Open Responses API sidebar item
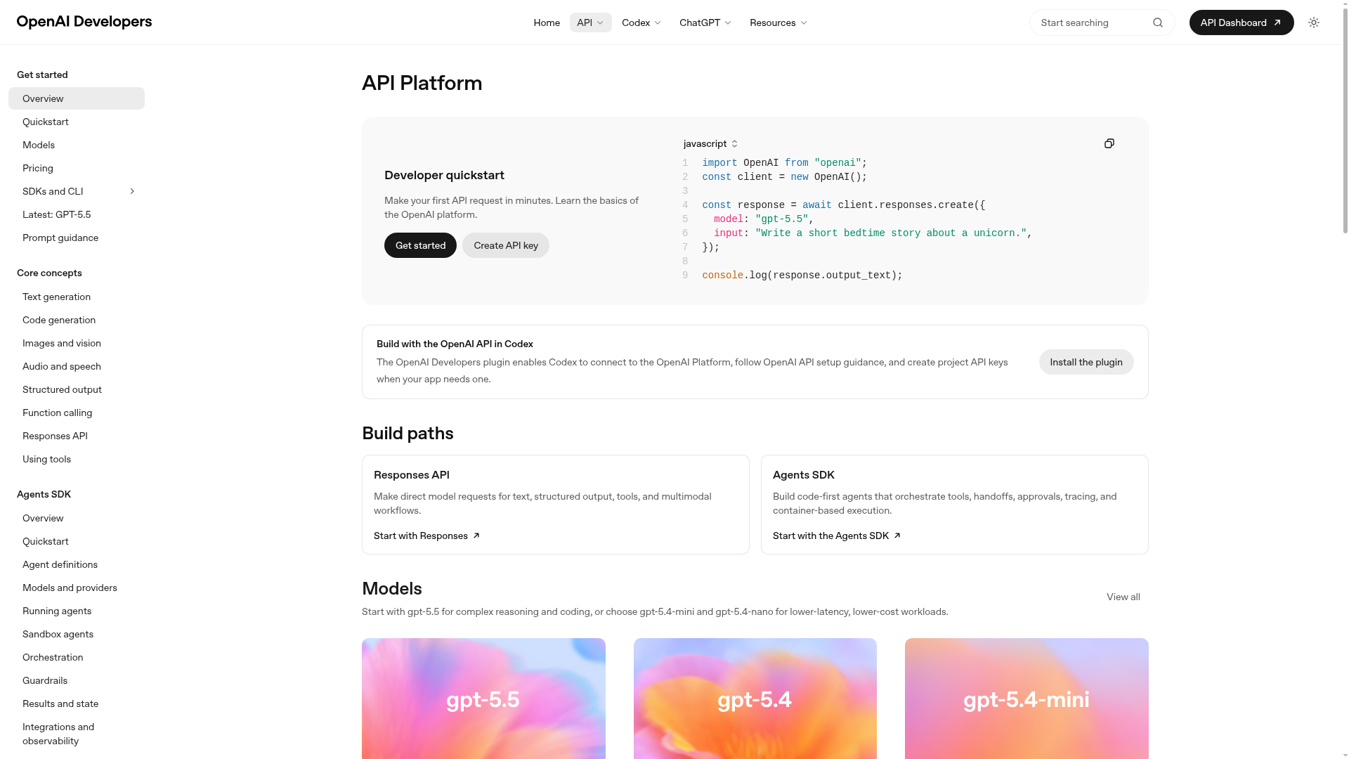This screenshot has height=759, width=1349. (x=77, y=436)
